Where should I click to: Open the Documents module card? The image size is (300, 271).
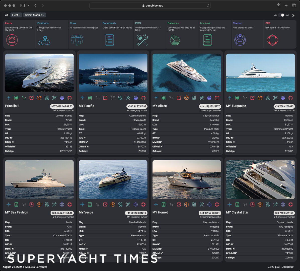[x=117, y=34]
